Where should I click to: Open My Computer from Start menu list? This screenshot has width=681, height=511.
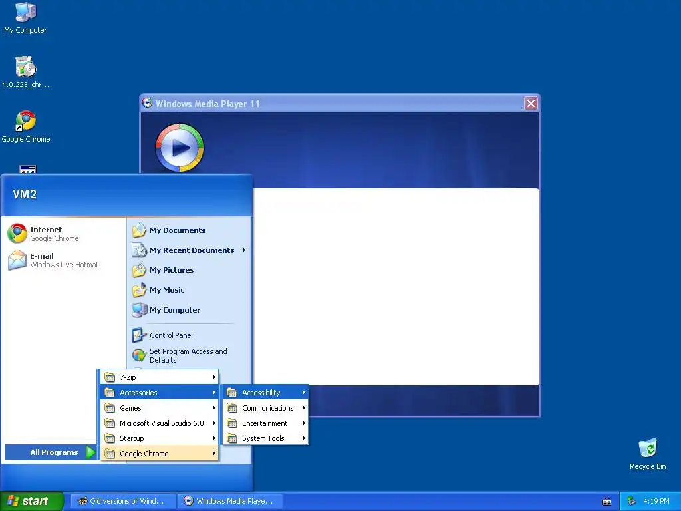coord(189,310)
